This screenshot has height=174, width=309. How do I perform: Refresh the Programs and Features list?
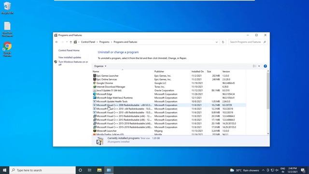click(x=223, y=42)
